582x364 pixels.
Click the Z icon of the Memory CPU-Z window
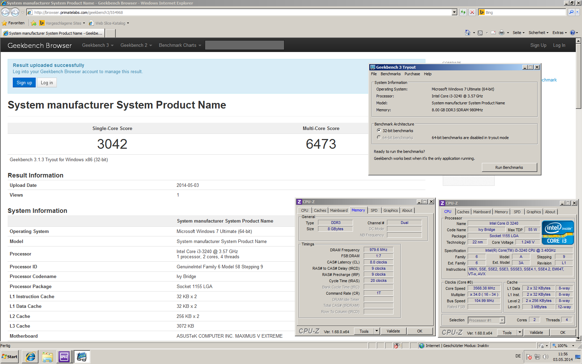299,202
